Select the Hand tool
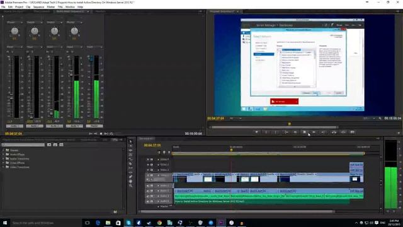Viewport: 403px width, 227px height. click(130, 181)
